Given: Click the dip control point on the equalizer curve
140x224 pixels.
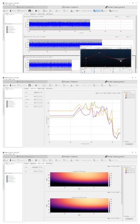Looking at the screenshot, I should (121, 61).
